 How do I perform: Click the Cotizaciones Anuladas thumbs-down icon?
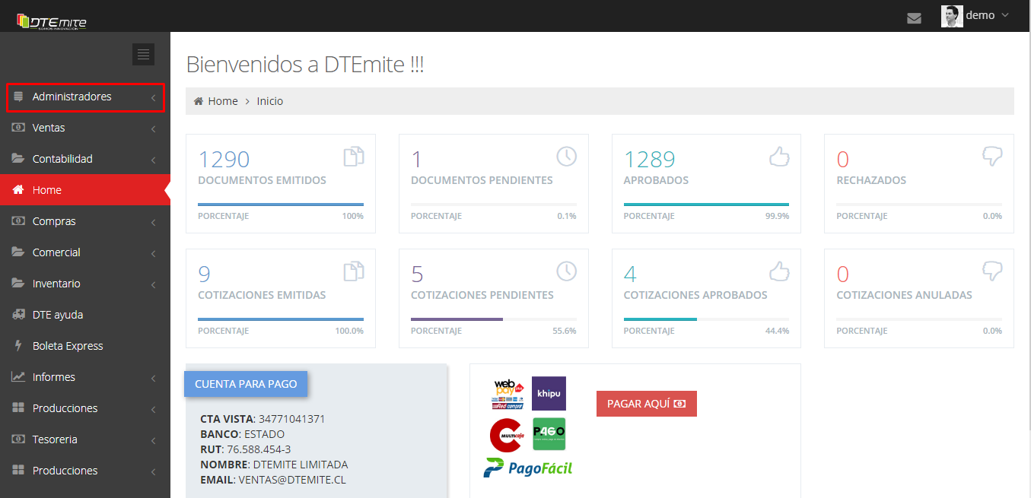pos(992,271)
